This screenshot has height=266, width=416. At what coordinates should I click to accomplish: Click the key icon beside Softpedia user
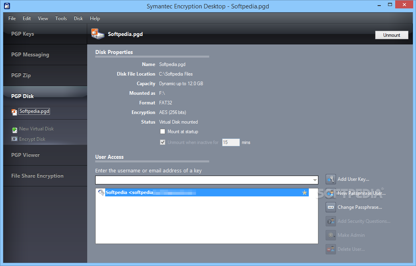[101, 192]
